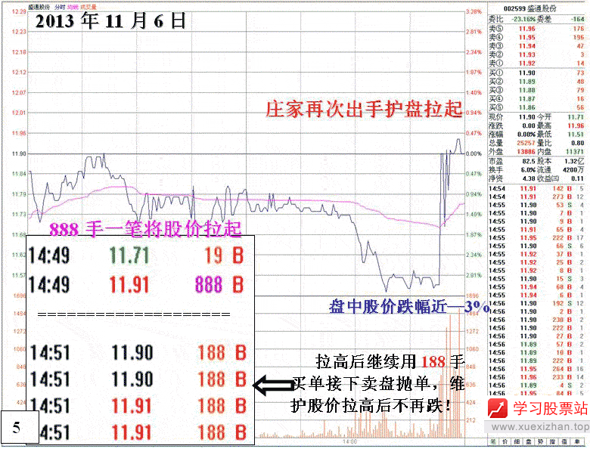Click the 市盈 82.5 value
The height and width of the screenshot is (449, 590).
[x=529, y=161]
